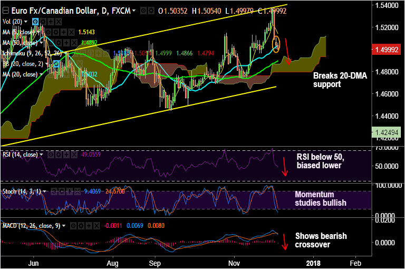405x269 pixels.
Task: Toggle BB (20, close, 2) visibility eye
Action: coord(56,64)
